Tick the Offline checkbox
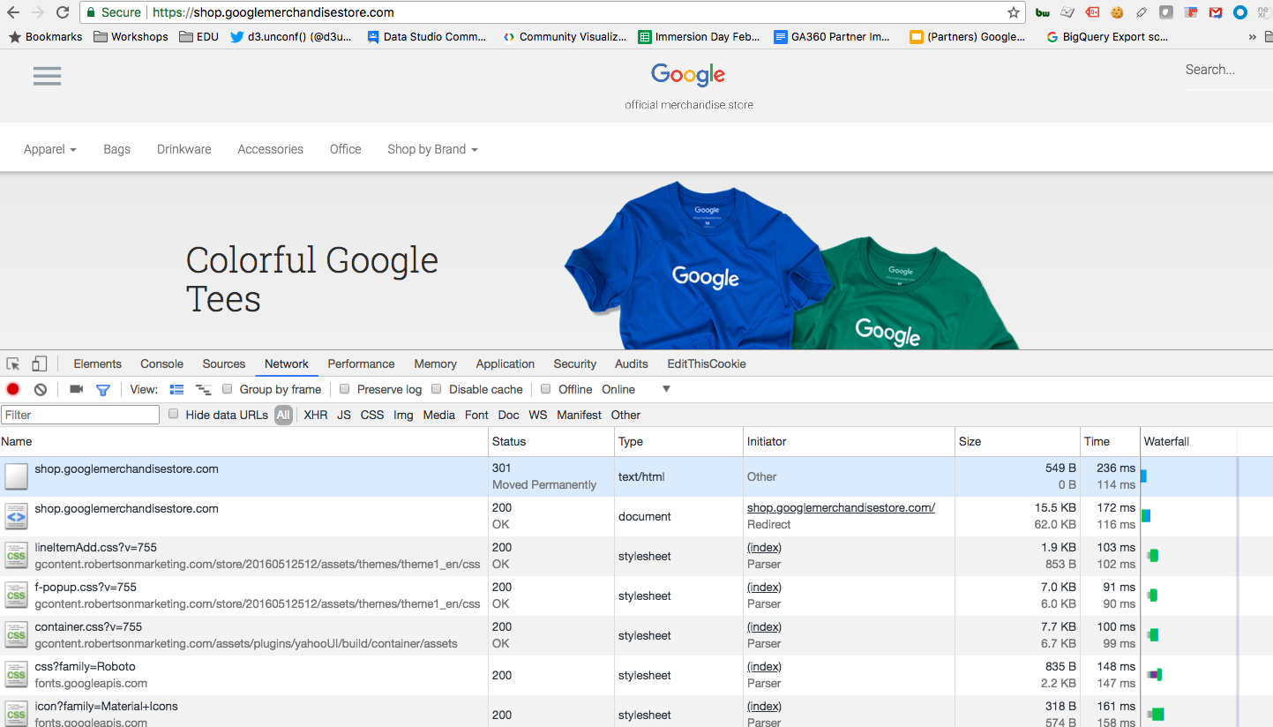Screen dimensions: 1273x727 click(x=546, y=389)
